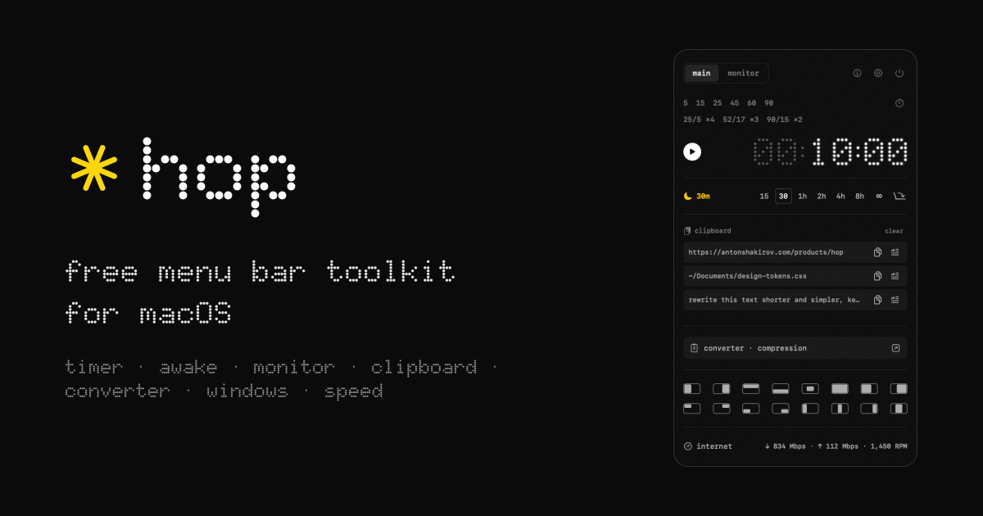The width and height of the screenshot is (983, 516).
Task: Select the ~/Documents/design-tokens.css entry
Action: pyautogui.click(x=795, y=276)
